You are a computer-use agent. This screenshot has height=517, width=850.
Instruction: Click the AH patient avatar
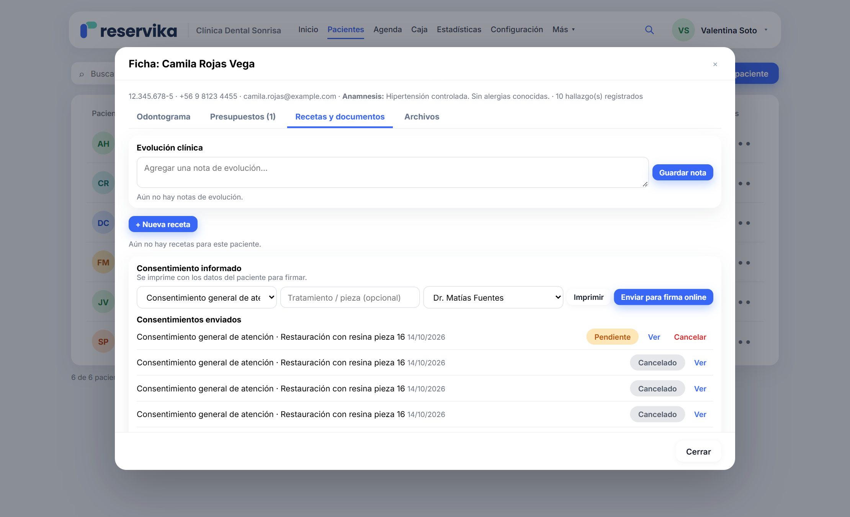click(103, 144)
